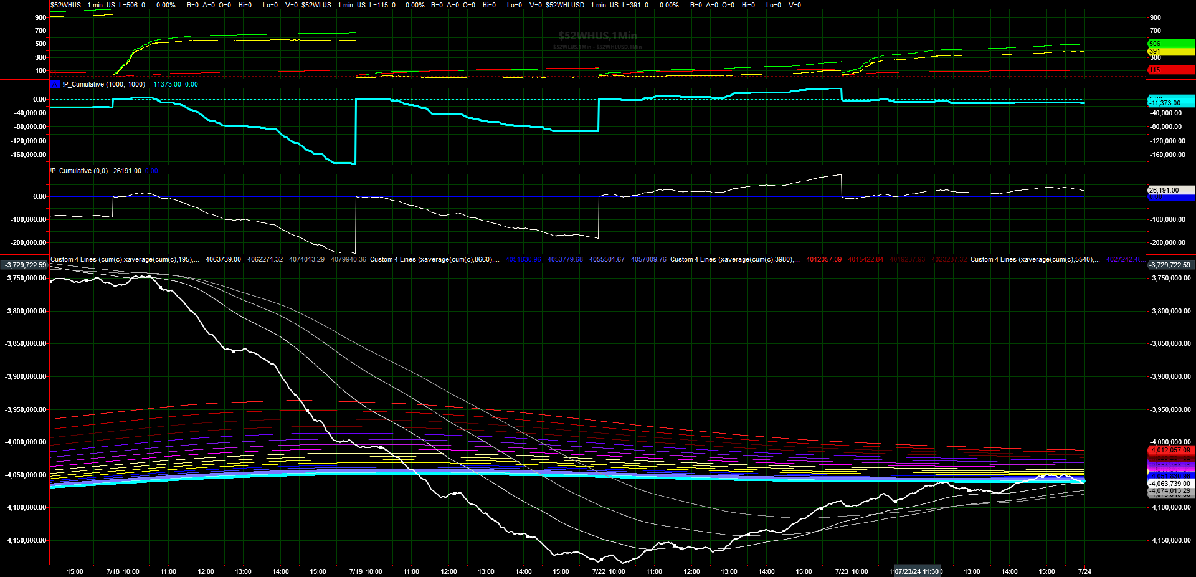
Task: Click the $52WHLUSD symbol header
Action: pos(565,5)
